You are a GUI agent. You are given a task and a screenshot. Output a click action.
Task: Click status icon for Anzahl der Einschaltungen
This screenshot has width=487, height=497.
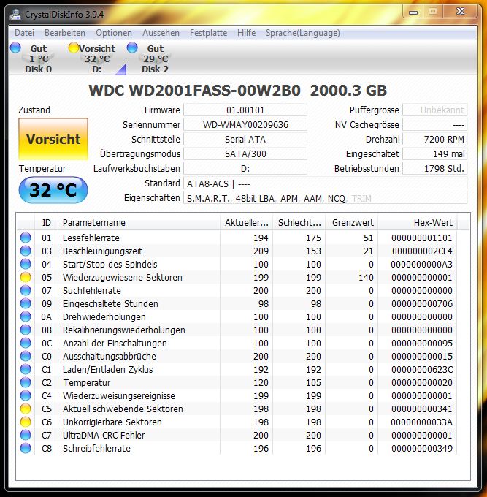[26, 343]
